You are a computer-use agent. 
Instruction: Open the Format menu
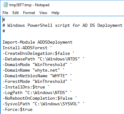[x=29, y=13]
